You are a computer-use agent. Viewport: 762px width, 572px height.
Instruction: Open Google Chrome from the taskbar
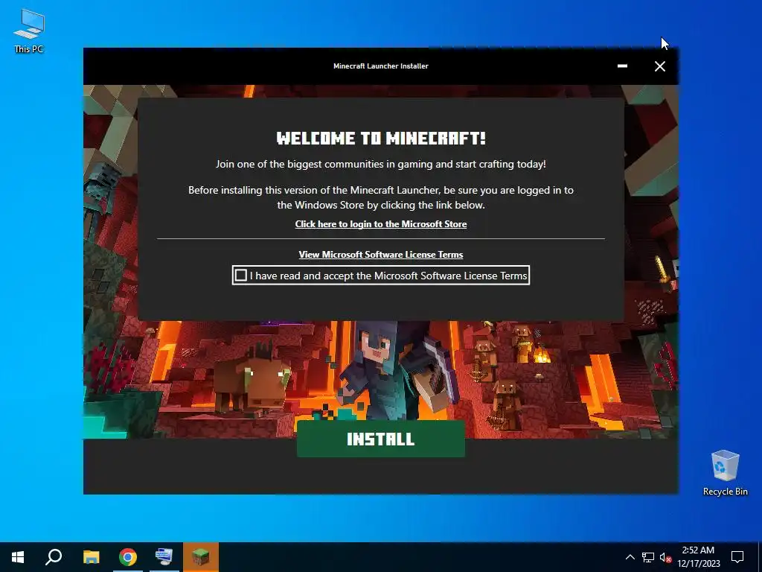(x=128, y=557)
